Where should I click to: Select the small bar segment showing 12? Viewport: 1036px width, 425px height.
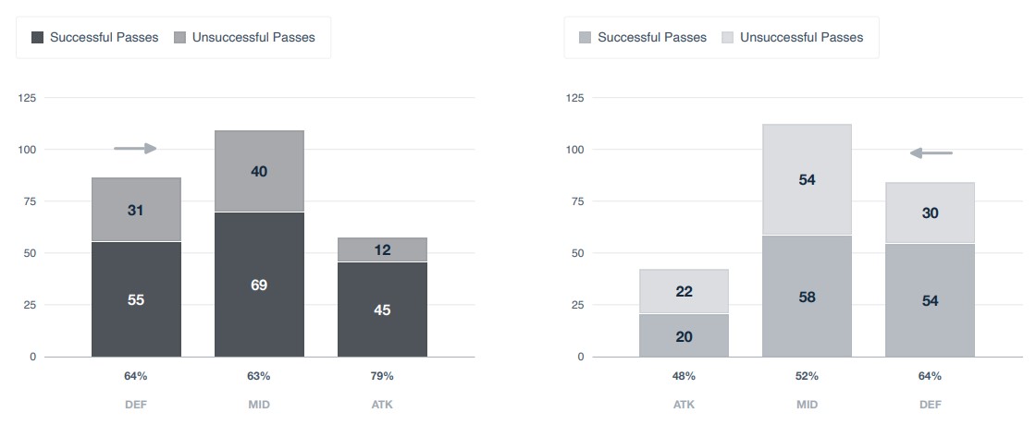tap(382, 249)
